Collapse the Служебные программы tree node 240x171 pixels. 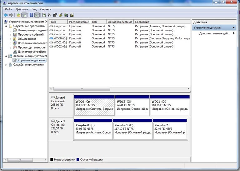point(6,26)
